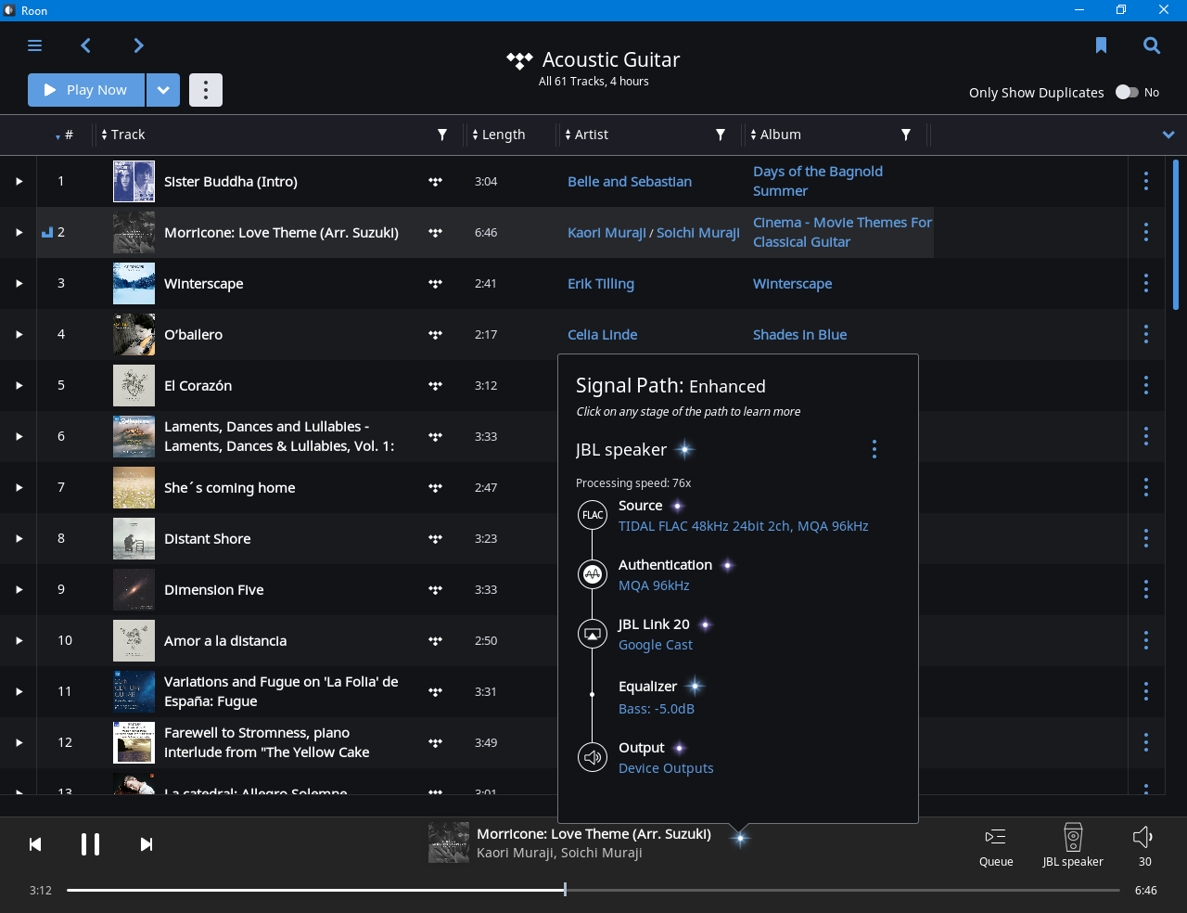This screenshot has height=913, width=1187.
Task: Open JBL speaker zone selector
Action: point(1073,845)
